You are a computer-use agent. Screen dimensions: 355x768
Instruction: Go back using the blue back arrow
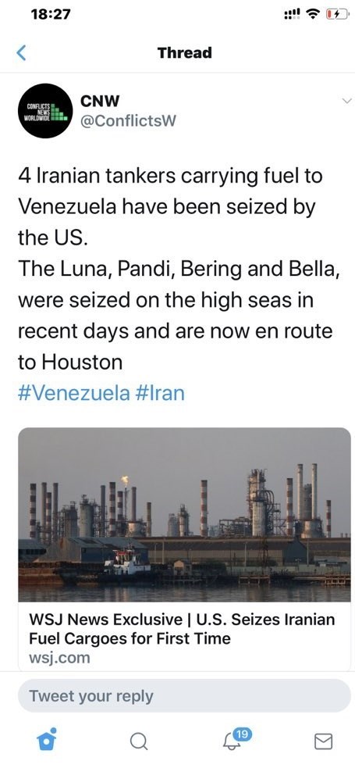pyautogui.click(x=20, y=52)
